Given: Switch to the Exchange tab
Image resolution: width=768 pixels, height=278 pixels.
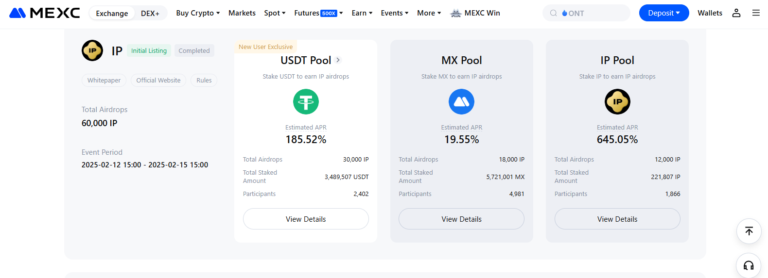Looking at the screenshot, I should point(112,13).
